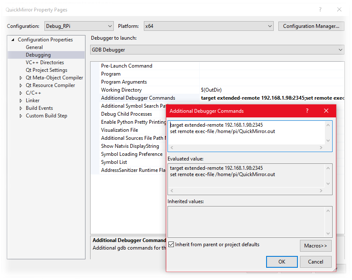Open the Debugger to launch dropdown
The width and height of the screenshot is (352, 280).
[x=217, y=50]
